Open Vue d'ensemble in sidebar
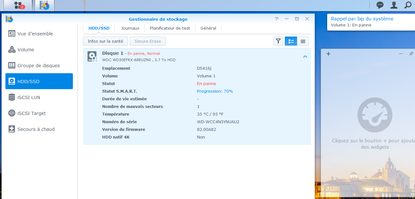The width and height of the screenshot is (415, 199). tap(39, 34)
